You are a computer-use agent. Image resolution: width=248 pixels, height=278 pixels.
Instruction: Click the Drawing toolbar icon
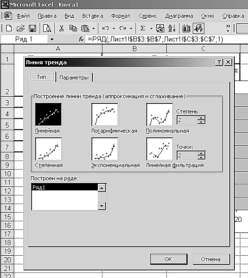click(198, 28)
